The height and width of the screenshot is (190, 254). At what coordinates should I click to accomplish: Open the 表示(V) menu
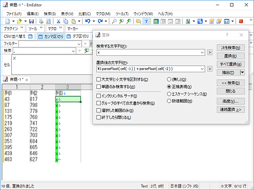coord(67,14)
